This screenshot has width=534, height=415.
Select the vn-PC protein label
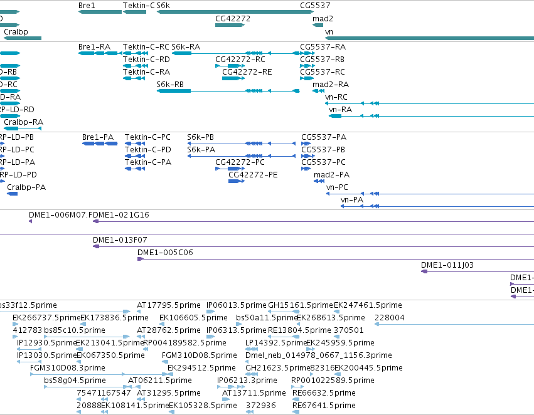point(337,187)
